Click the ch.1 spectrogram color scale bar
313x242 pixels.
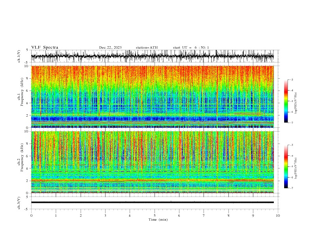click(x=286, y=101)
